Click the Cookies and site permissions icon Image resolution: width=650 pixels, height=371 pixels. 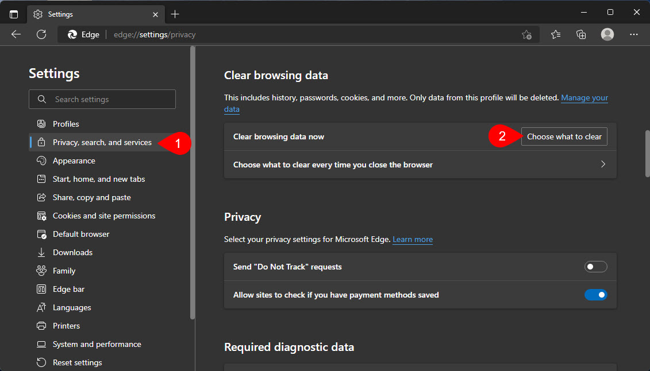41,216
